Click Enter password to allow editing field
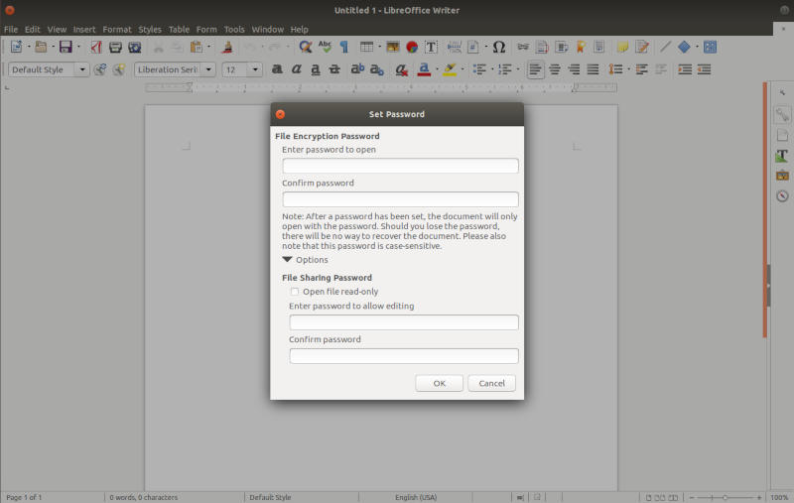This screenshot has height=503, width=794. (x=404, y=322)
